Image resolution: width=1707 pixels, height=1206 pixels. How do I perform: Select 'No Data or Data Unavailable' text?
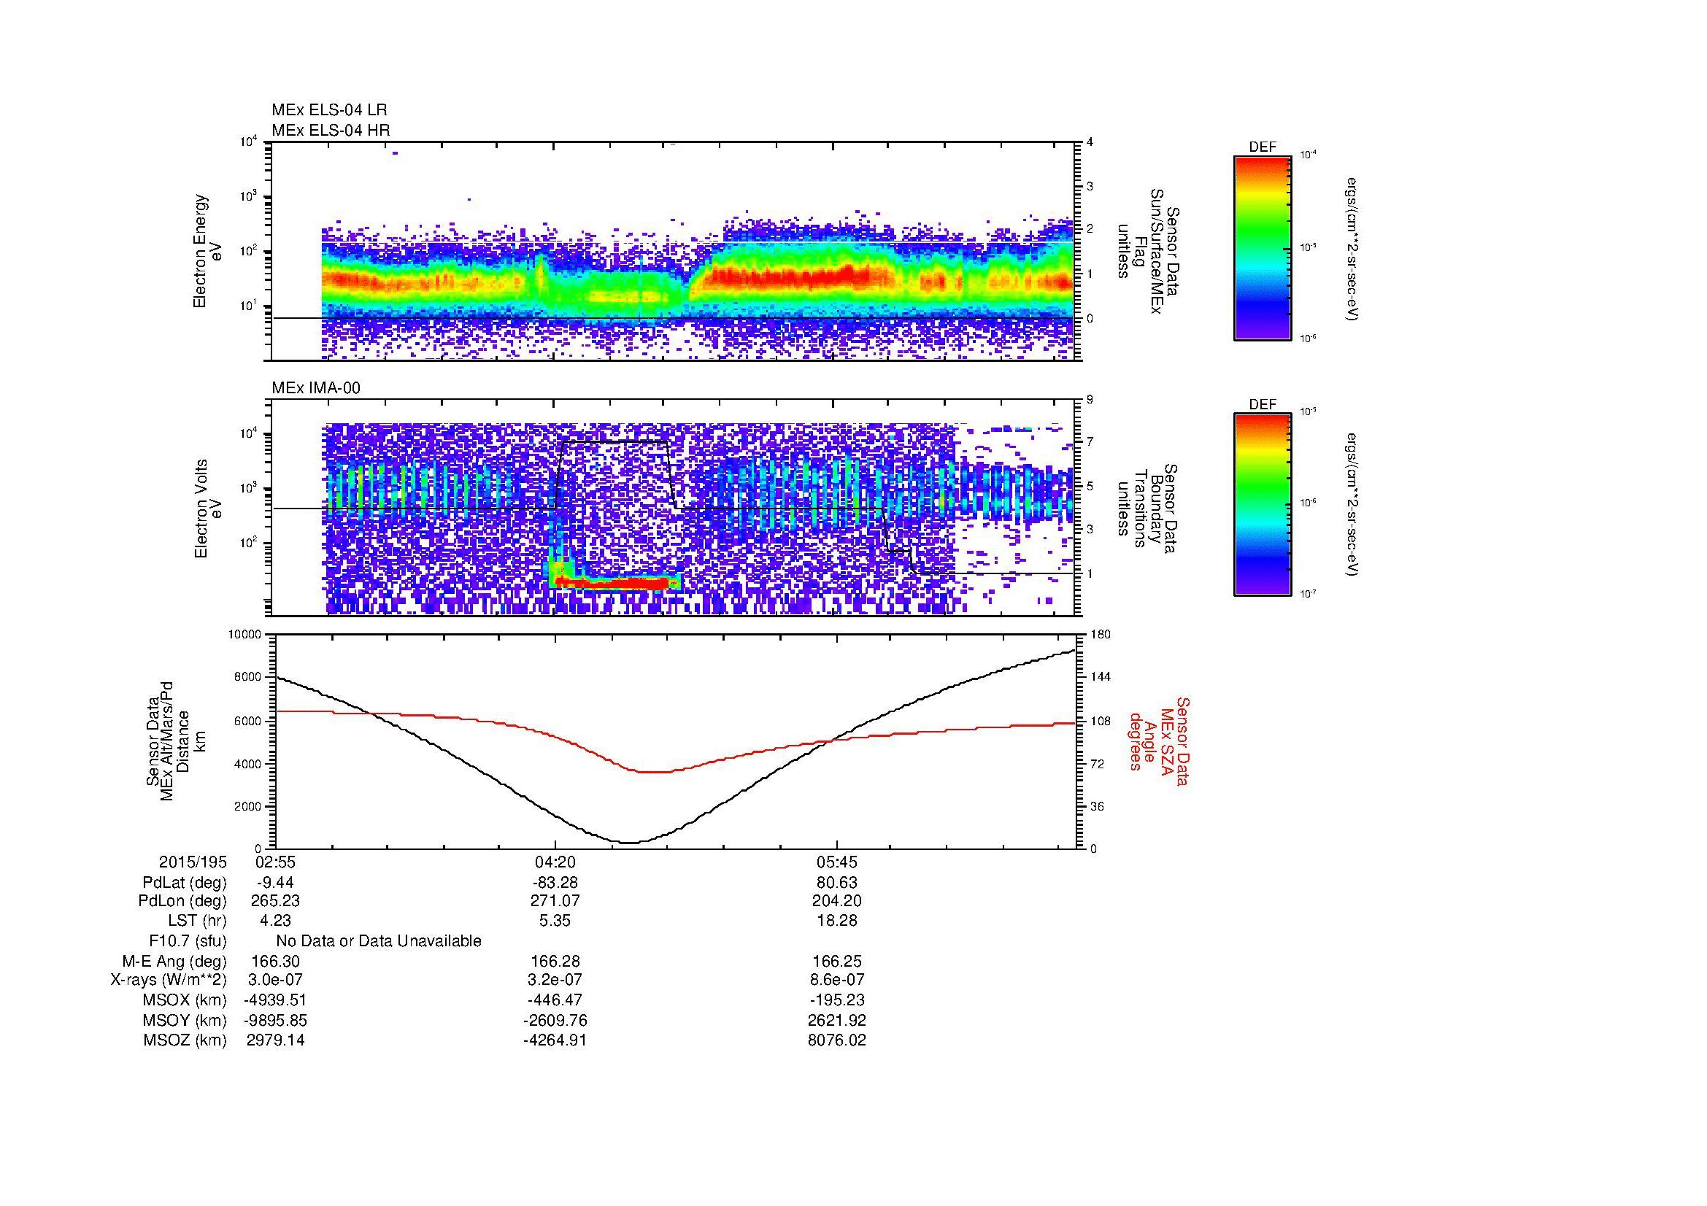[379, 940]
